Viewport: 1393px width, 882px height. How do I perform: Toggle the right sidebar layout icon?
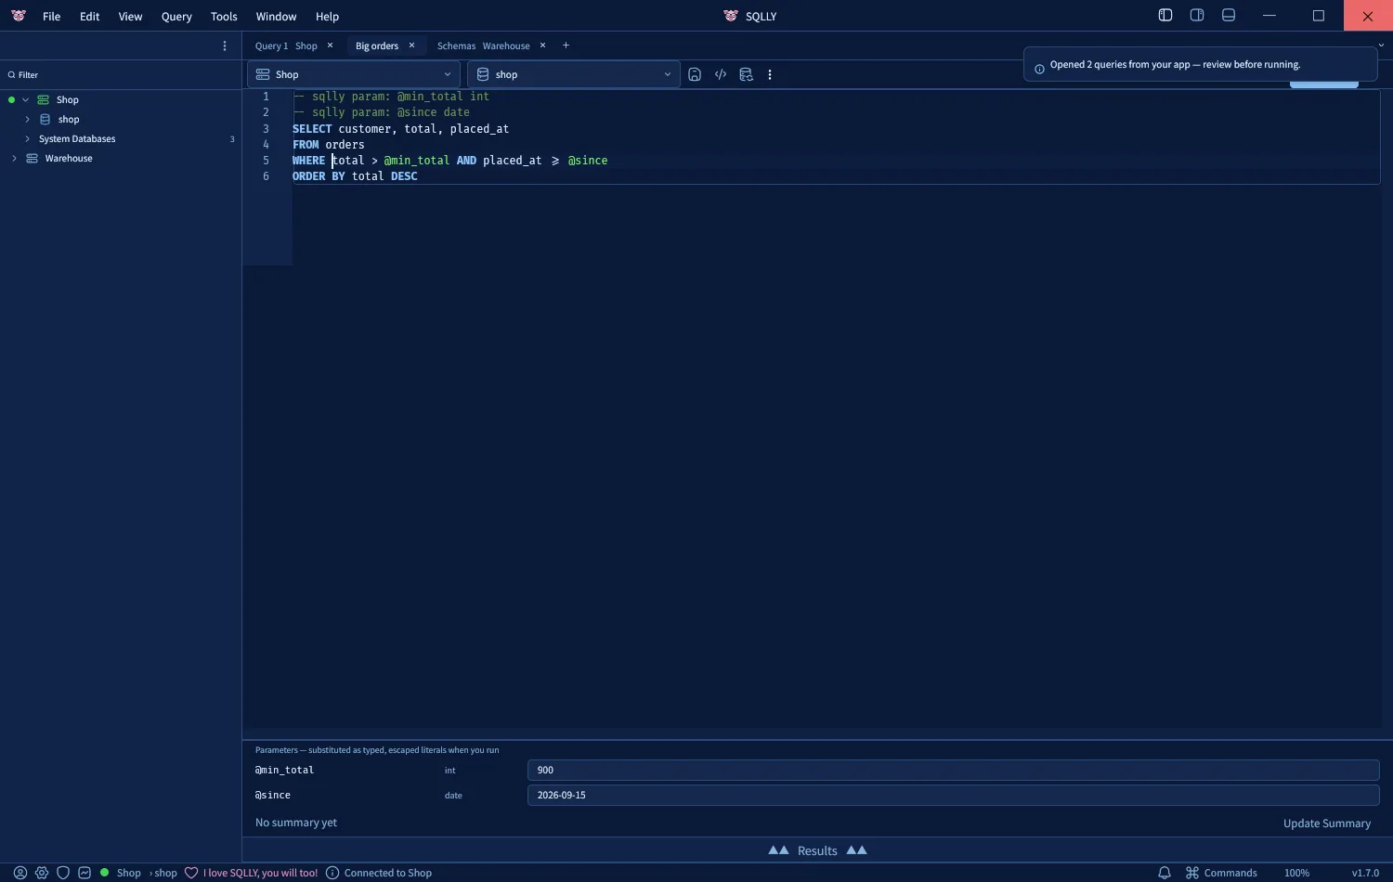click(x=1197, y=15)
